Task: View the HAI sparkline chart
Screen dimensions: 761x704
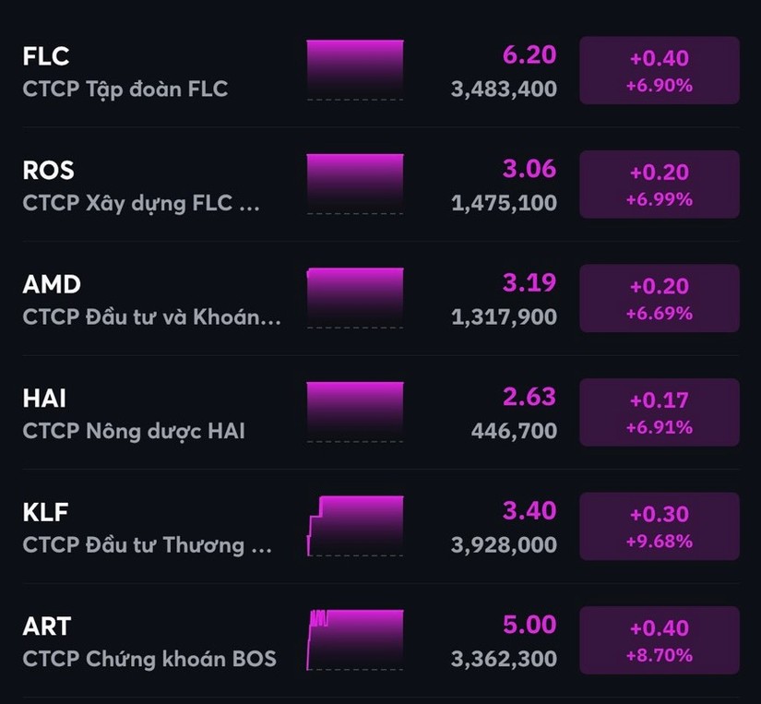Action: (x=355, y=412)
